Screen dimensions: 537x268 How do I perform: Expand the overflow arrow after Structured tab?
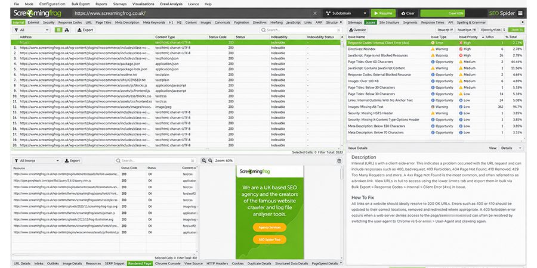(341, 22)
